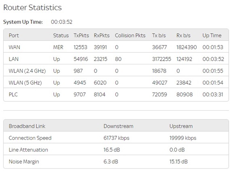Screen dimensions: 232x171
Task: Click WAN up time 00:01:53
Action: click(213, 47)
